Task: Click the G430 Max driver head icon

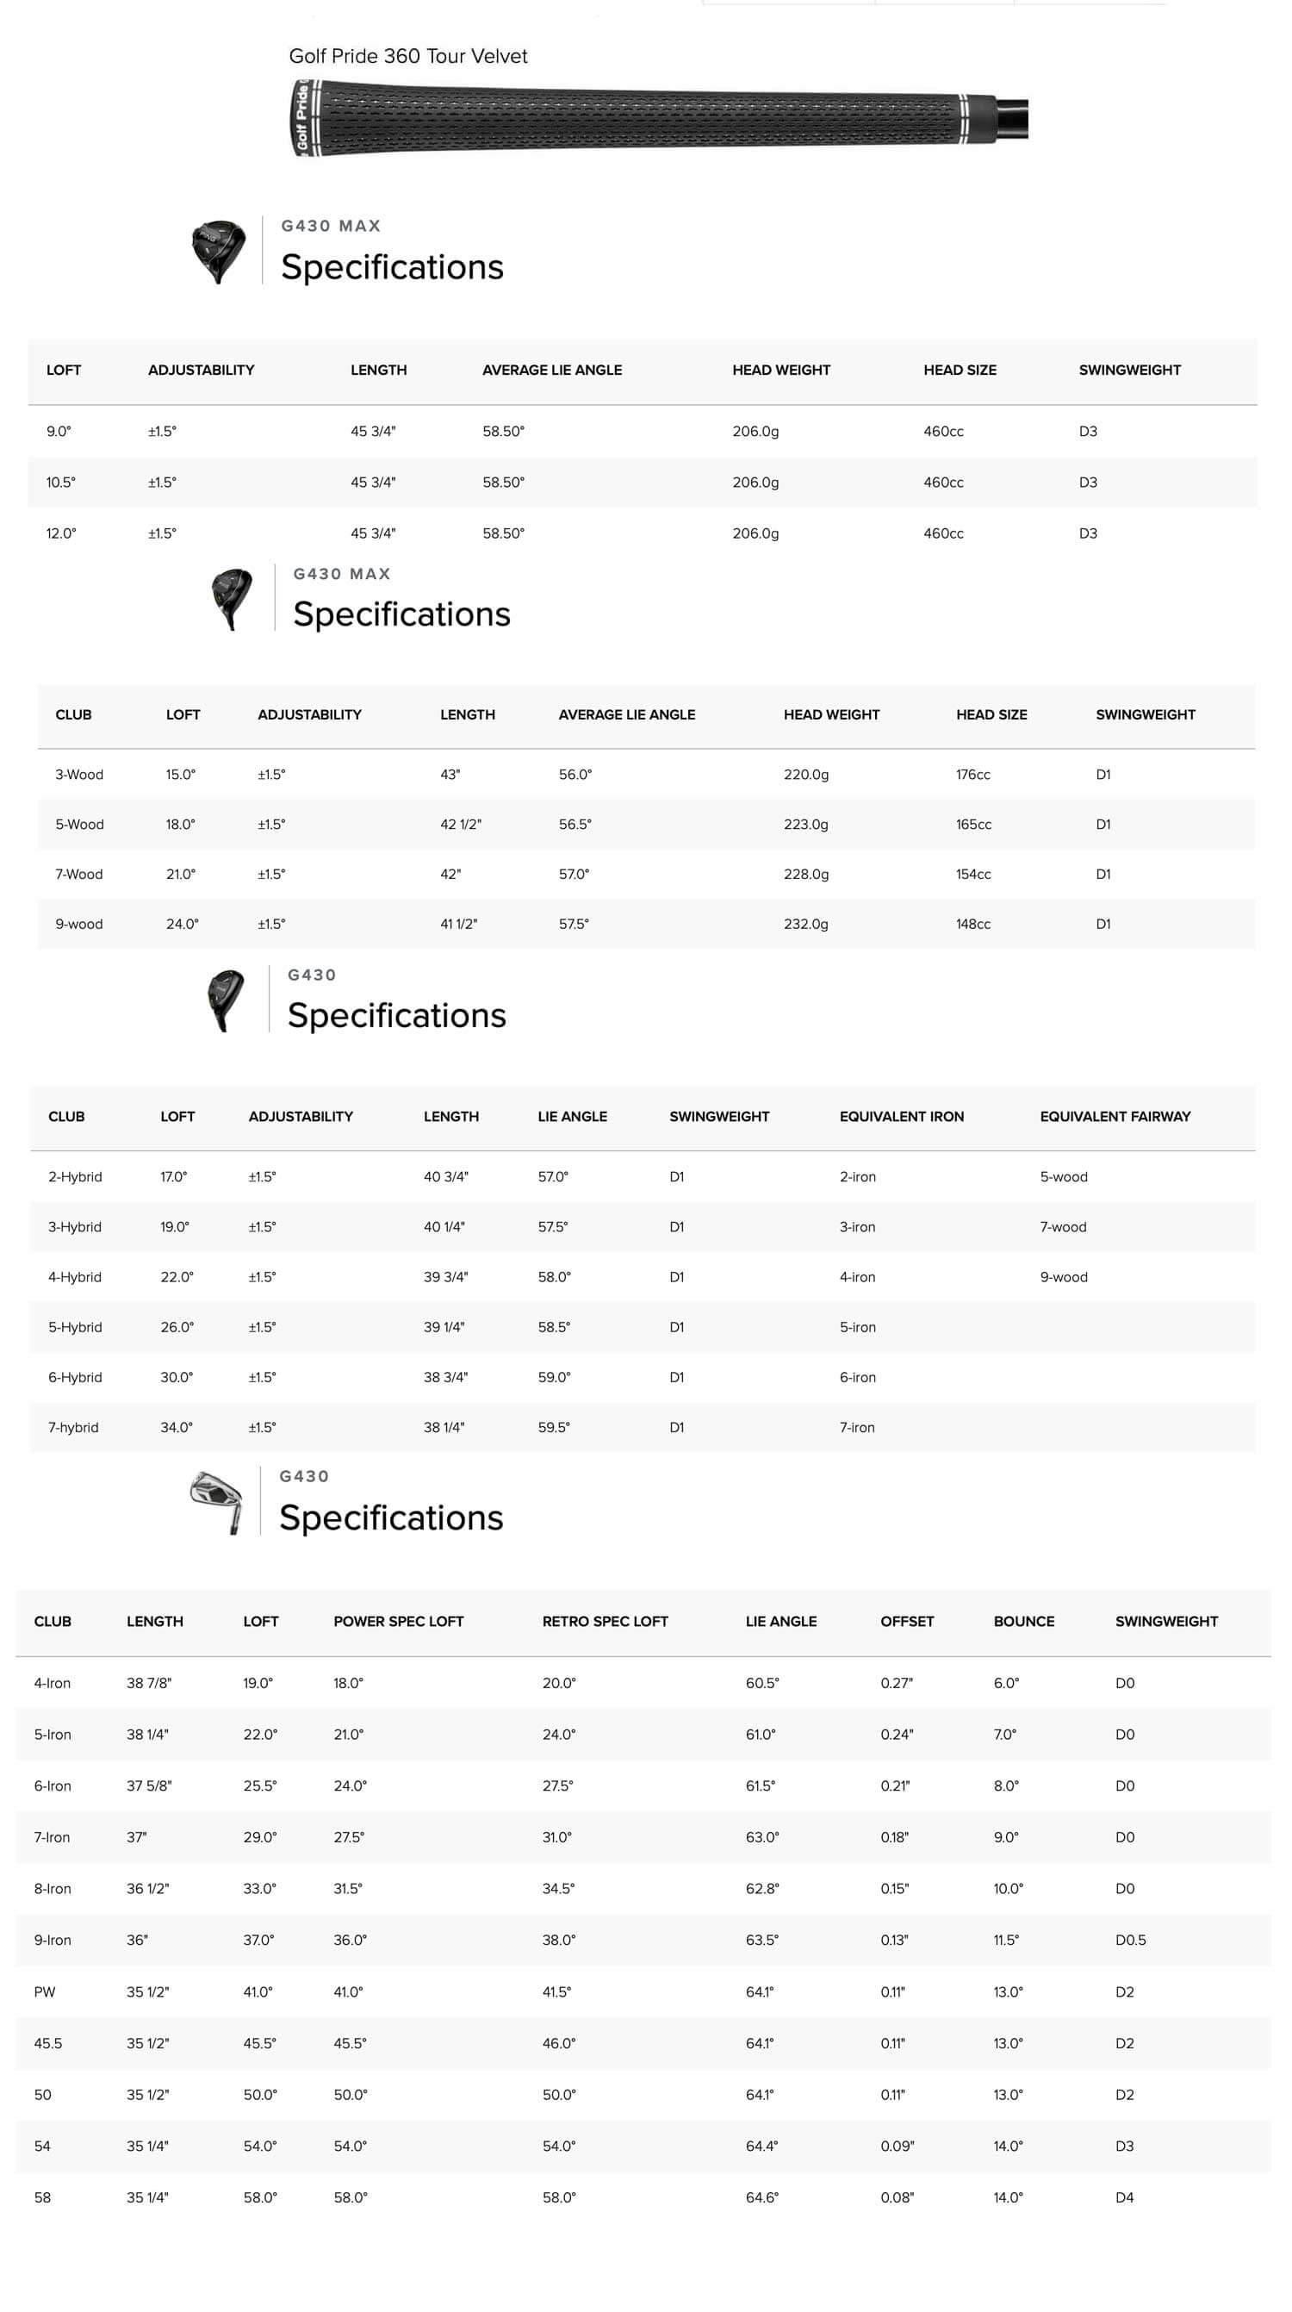Action: pos(218,252)
